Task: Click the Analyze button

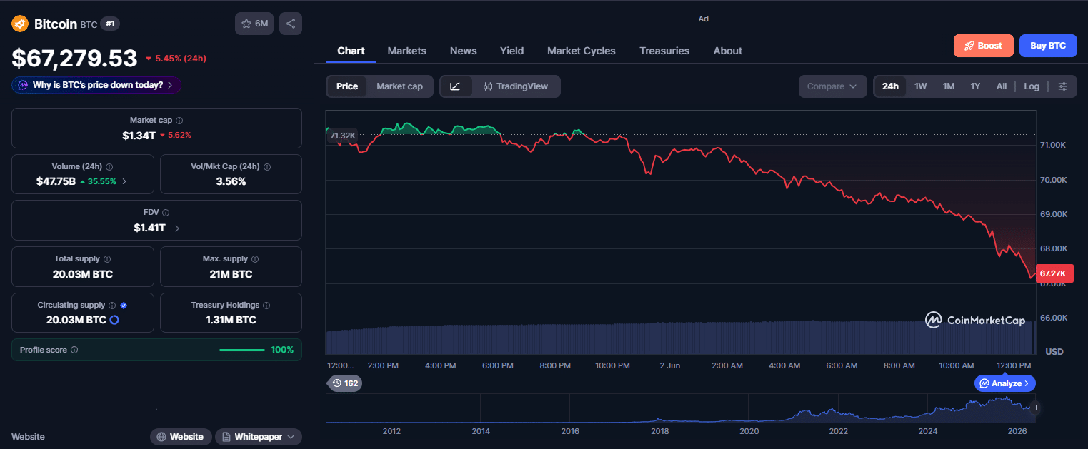Action: pos(1005,383)
